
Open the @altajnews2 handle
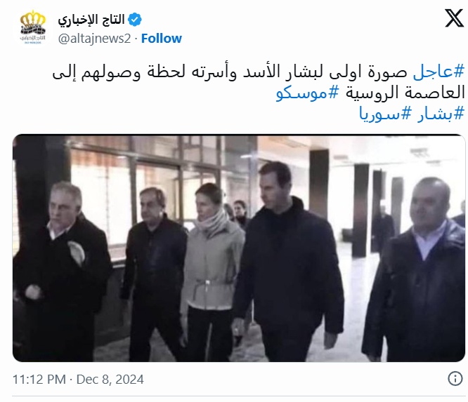pos(94,39)
